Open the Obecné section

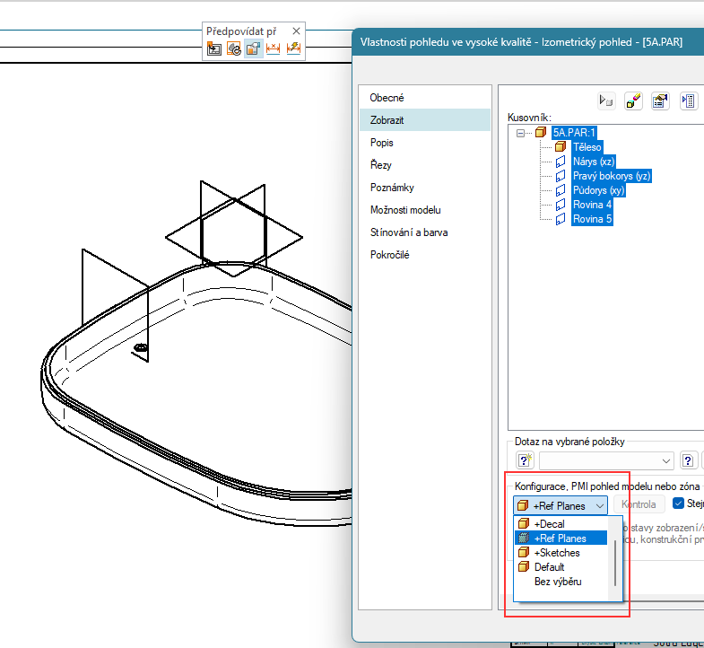pyautogui.click(x=387, y=98)
